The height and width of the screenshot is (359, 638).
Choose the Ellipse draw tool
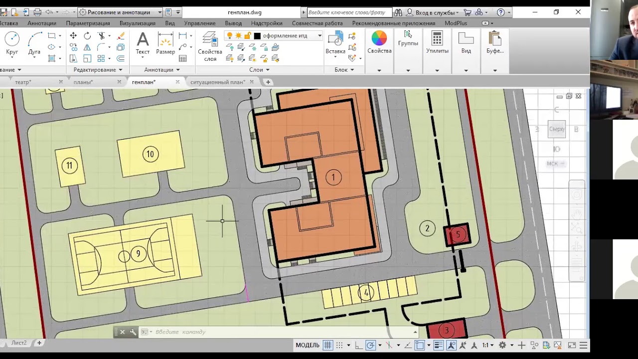pyautogui.click(x=51, y=47)
